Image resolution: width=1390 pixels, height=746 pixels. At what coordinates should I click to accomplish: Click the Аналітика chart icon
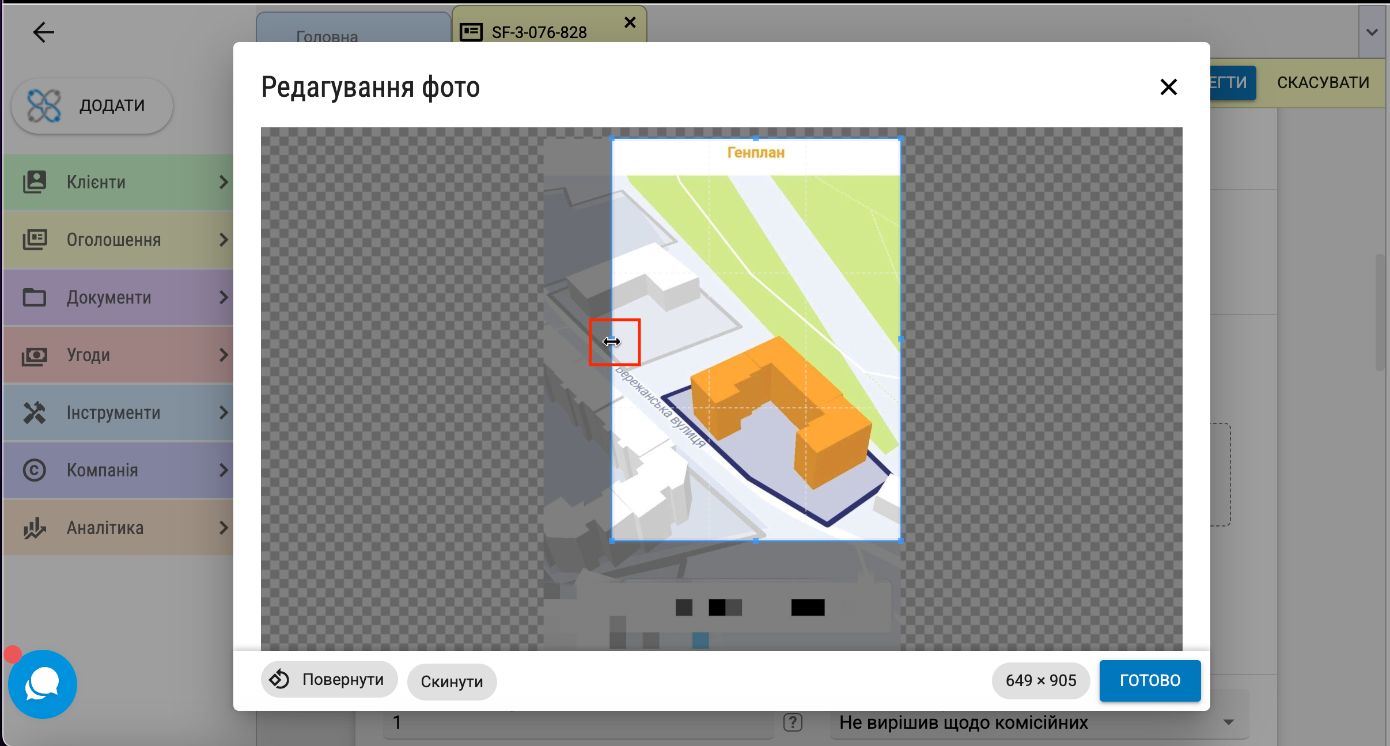click(x=35, y=528)
